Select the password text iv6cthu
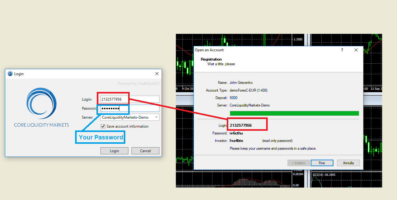This screenshot has height=200, width=397. pyautogui.click(x=236, y=133)
